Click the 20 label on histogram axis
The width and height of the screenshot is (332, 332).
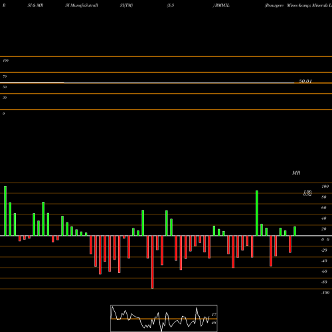[x=324, y=229]
